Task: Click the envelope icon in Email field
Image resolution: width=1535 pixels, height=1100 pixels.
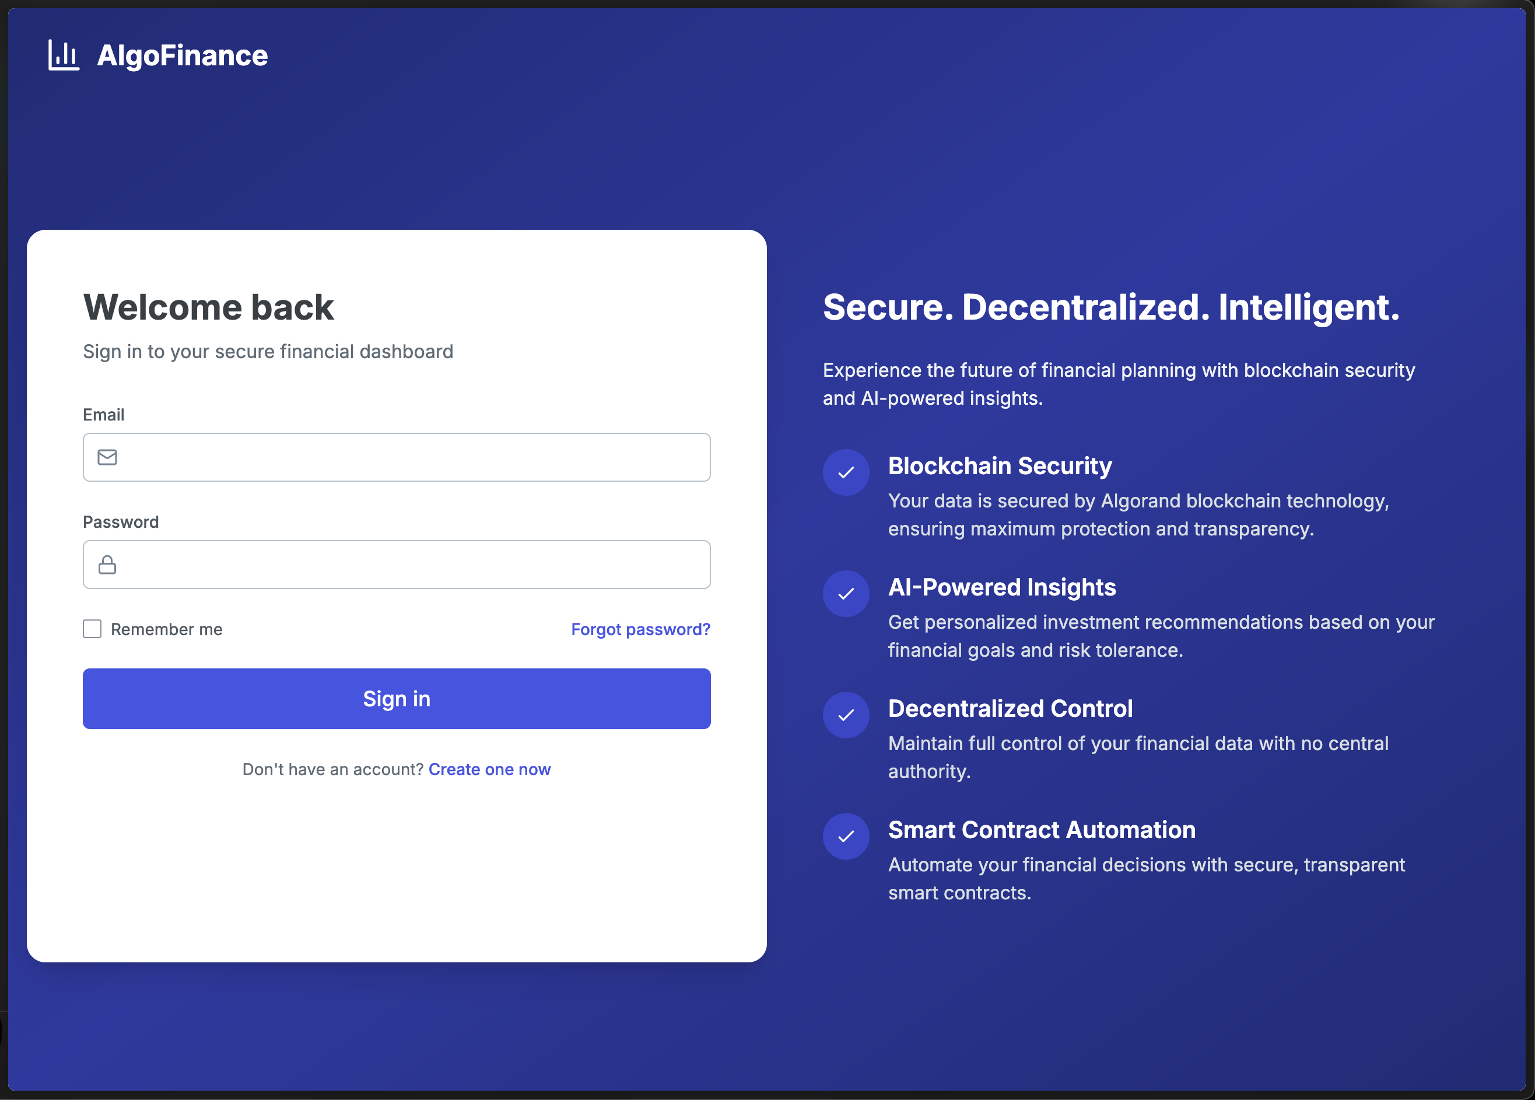Action: pyautogui.click(x=107, y=458)
